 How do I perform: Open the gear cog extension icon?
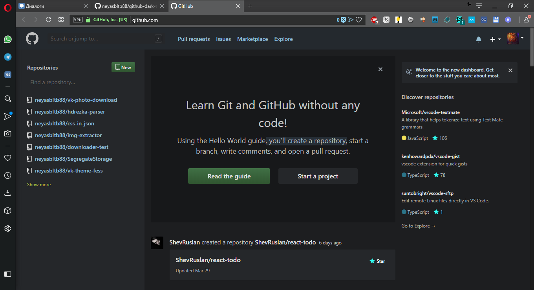point(411,19)
